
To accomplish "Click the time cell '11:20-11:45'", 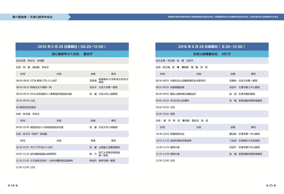I will pos(23,161).
